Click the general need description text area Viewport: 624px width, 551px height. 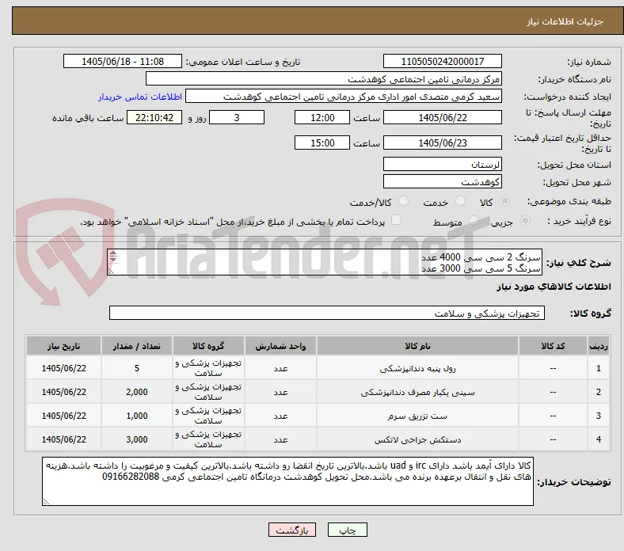(325, 262)
